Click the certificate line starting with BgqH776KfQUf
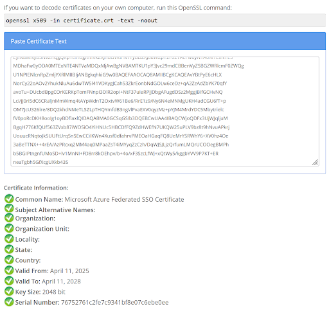Screen dimensions: 329x313 (121, 127)
